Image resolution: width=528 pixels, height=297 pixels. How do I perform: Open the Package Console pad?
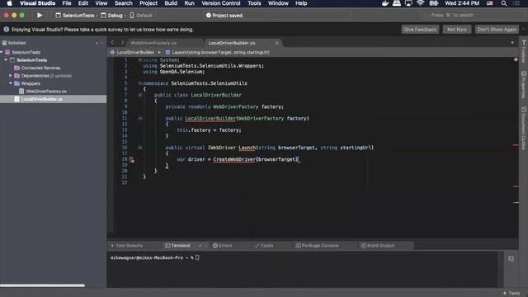pos(317,246)
